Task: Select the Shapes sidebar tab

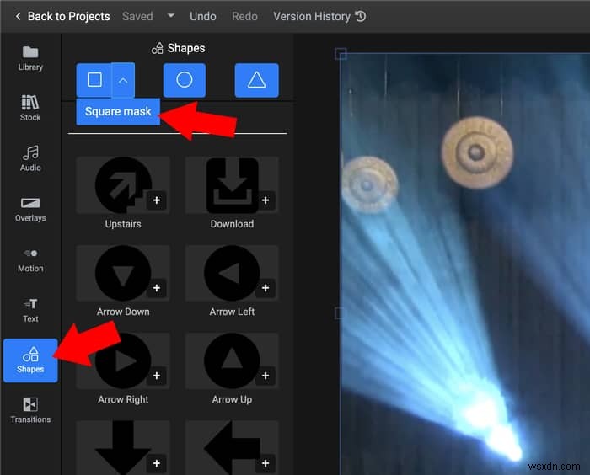Action: pyautogui.click(x=30, y=360)
